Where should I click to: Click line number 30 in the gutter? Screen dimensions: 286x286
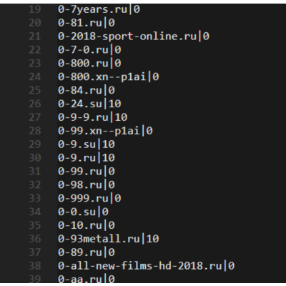(x=35, y=157)
